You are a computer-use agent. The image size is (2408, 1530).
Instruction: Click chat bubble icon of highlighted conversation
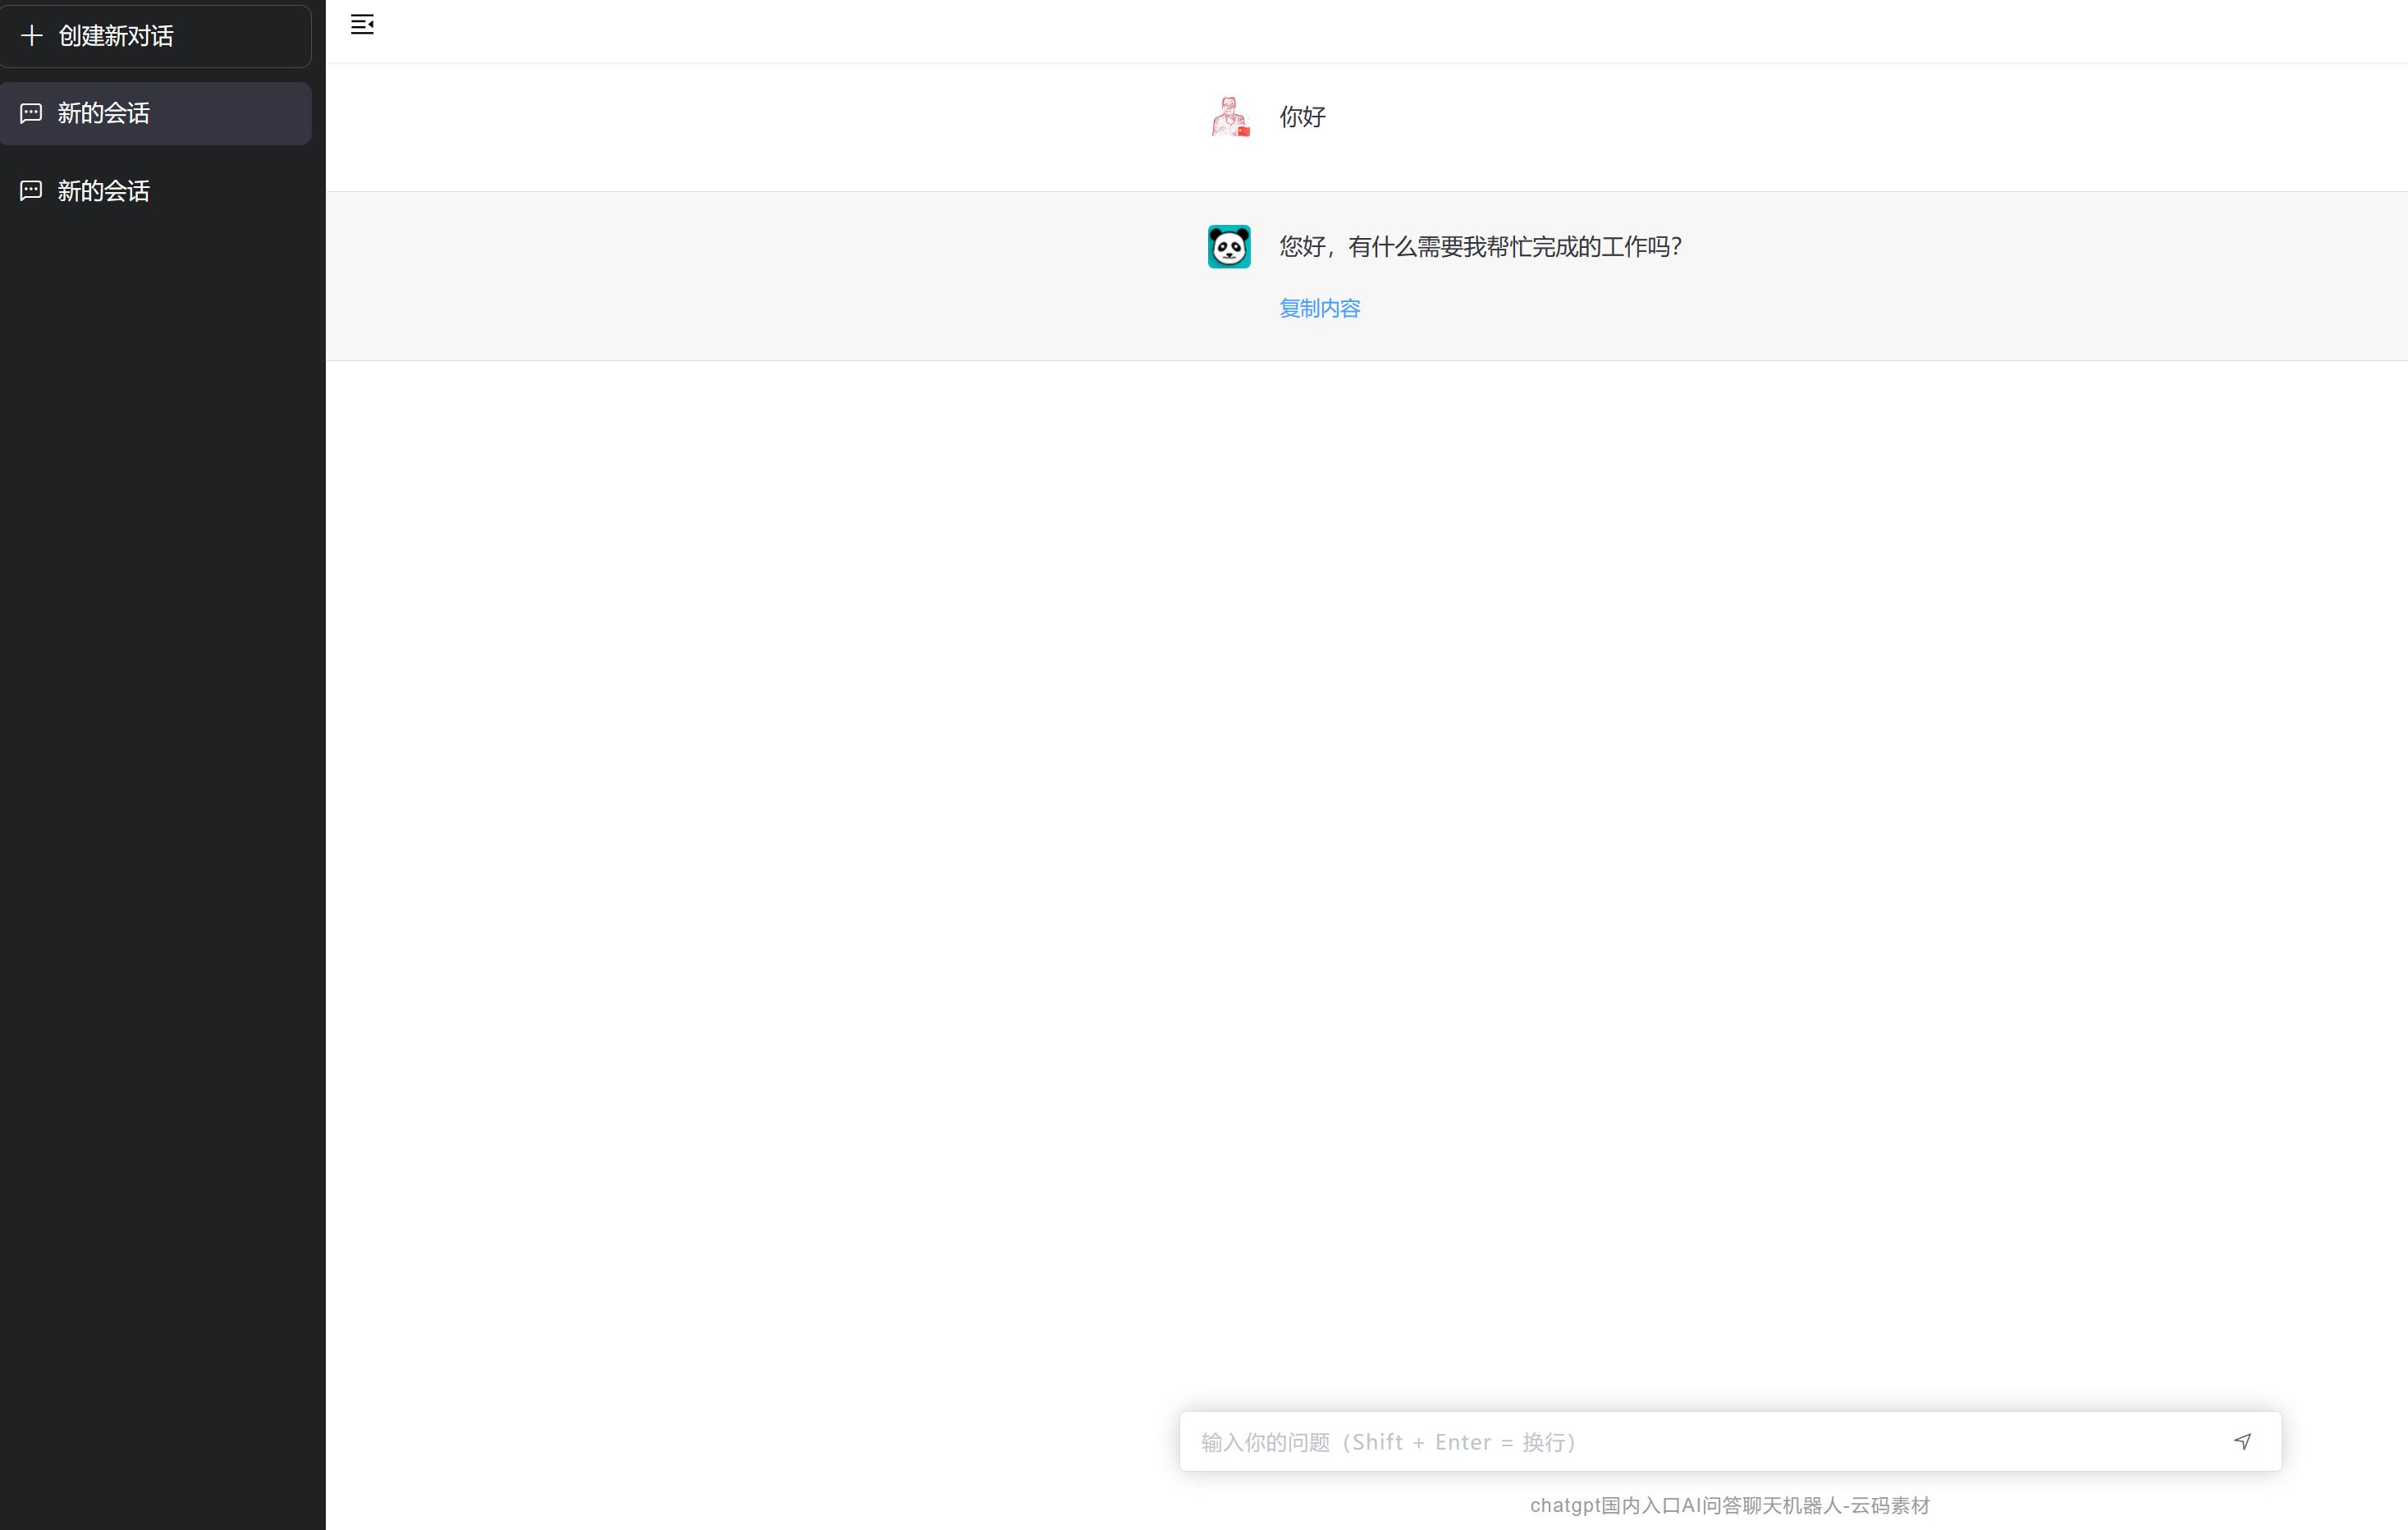[x=31, y=113]
